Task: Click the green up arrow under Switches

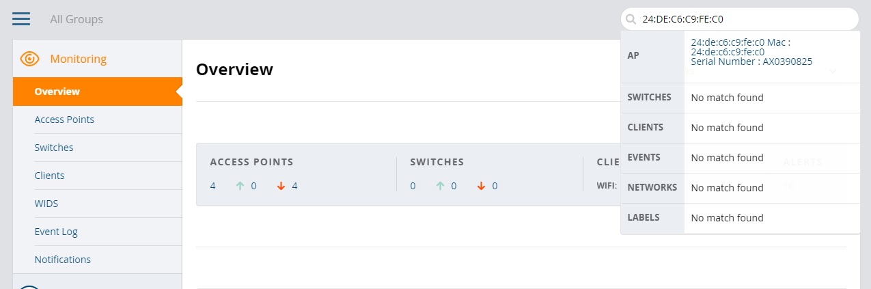Action: click(x=440, y=186)
